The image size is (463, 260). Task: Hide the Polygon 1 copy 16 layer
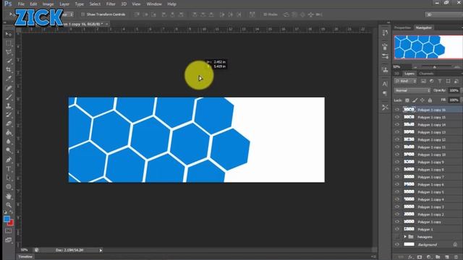pyautogui.click(x=397, y=110)
